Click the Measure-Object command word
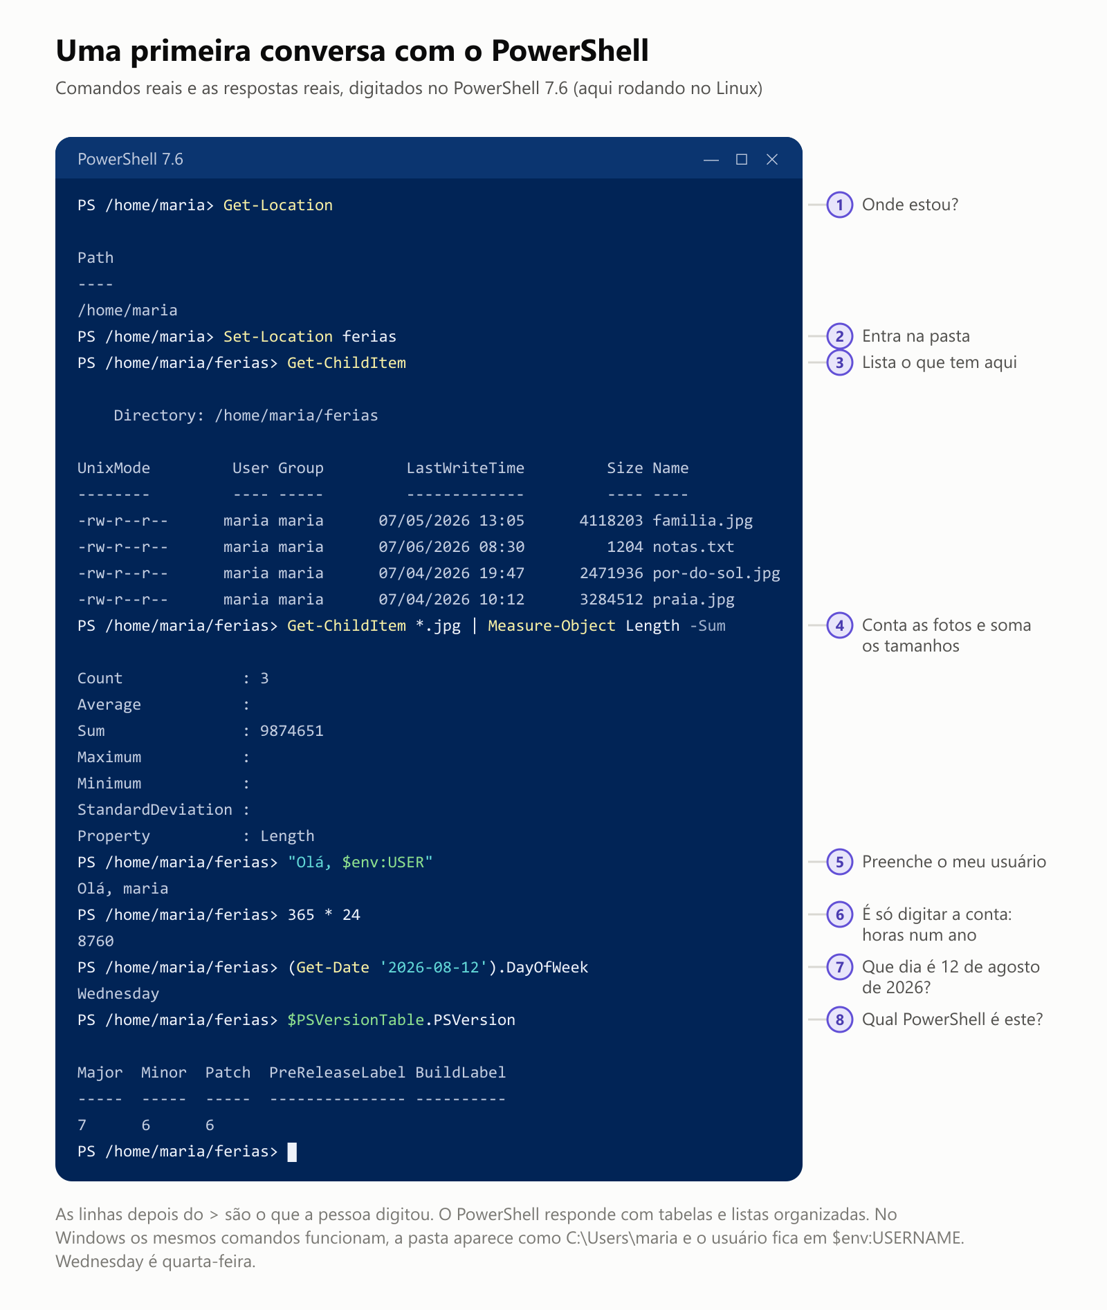1107x1310 pixels. (x=551, y=626)
